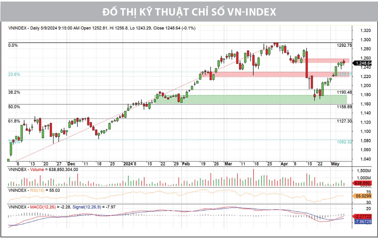The height and width of the screenshot is (238, 378).
Task: Open the RSI(15) indicator label
Action: [x=38, y=190]
